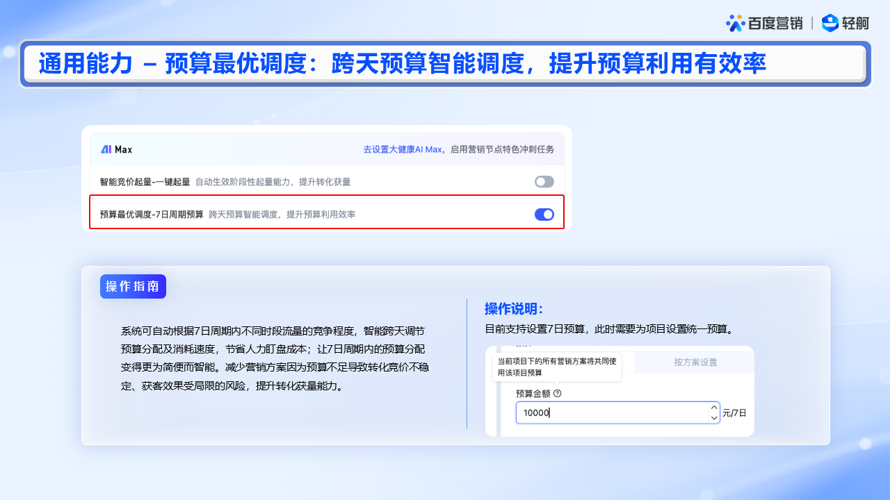Click the 百度营销 logo icon
The width and height of the screenshot is (890, 500).
point(736,23)
